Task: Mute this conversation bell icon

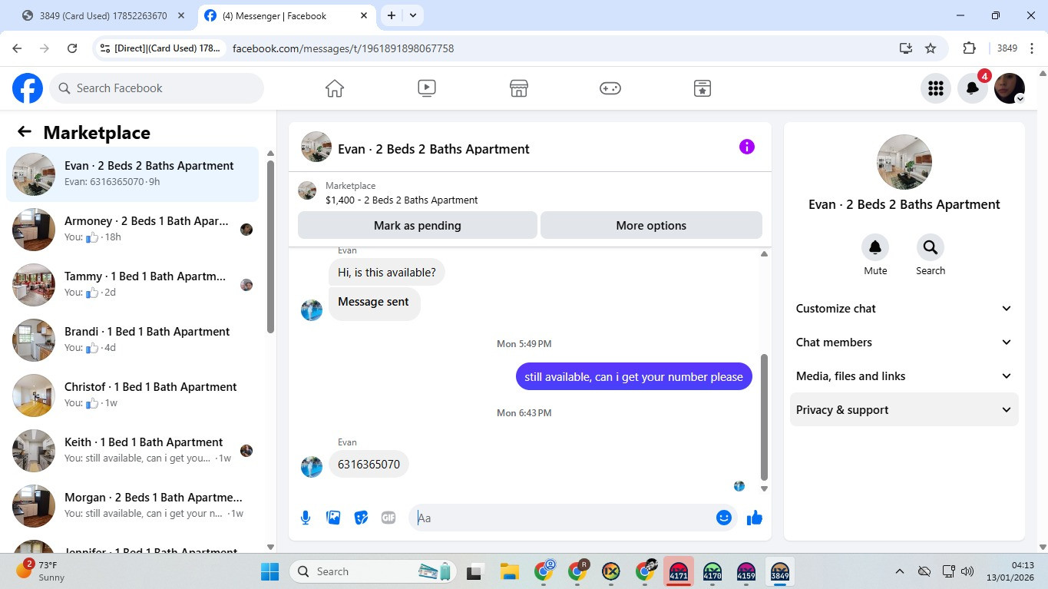Action: (875, 247)
